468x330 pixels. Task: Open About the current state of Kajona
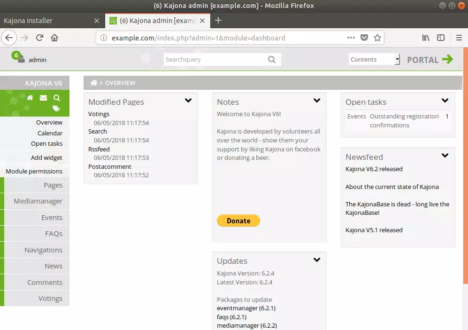392,187
